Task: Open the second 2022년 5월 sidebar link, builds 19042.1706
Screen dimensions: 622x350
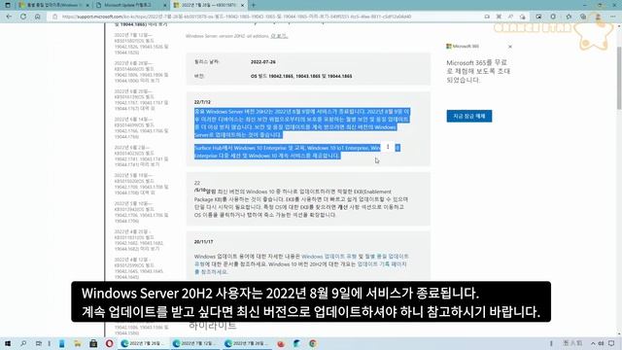Action: pyautogui.click(x=141, y=212)
